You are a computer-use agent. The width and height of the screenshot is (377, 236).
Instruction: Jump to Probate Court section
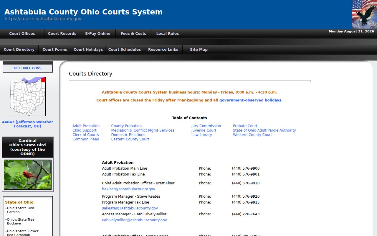coord(245,126)
